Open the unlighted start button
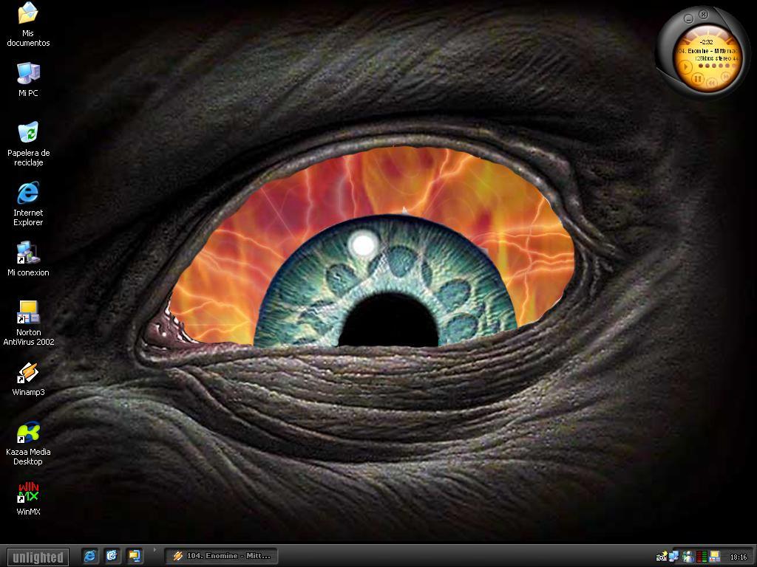Screen dimensions: 757x567 click(x=38, y=557)
